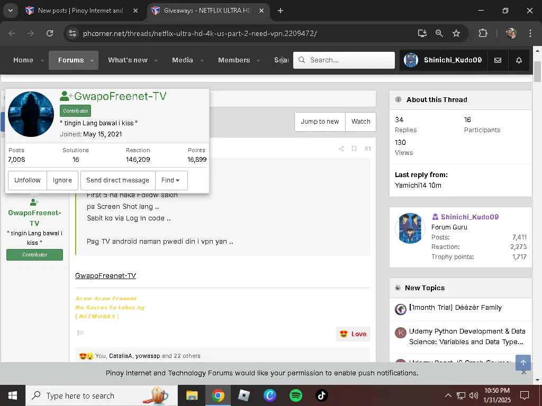Click the GwapoFreenet-TV signature link
Screen dimensions: 542x406
pos(105,275)
